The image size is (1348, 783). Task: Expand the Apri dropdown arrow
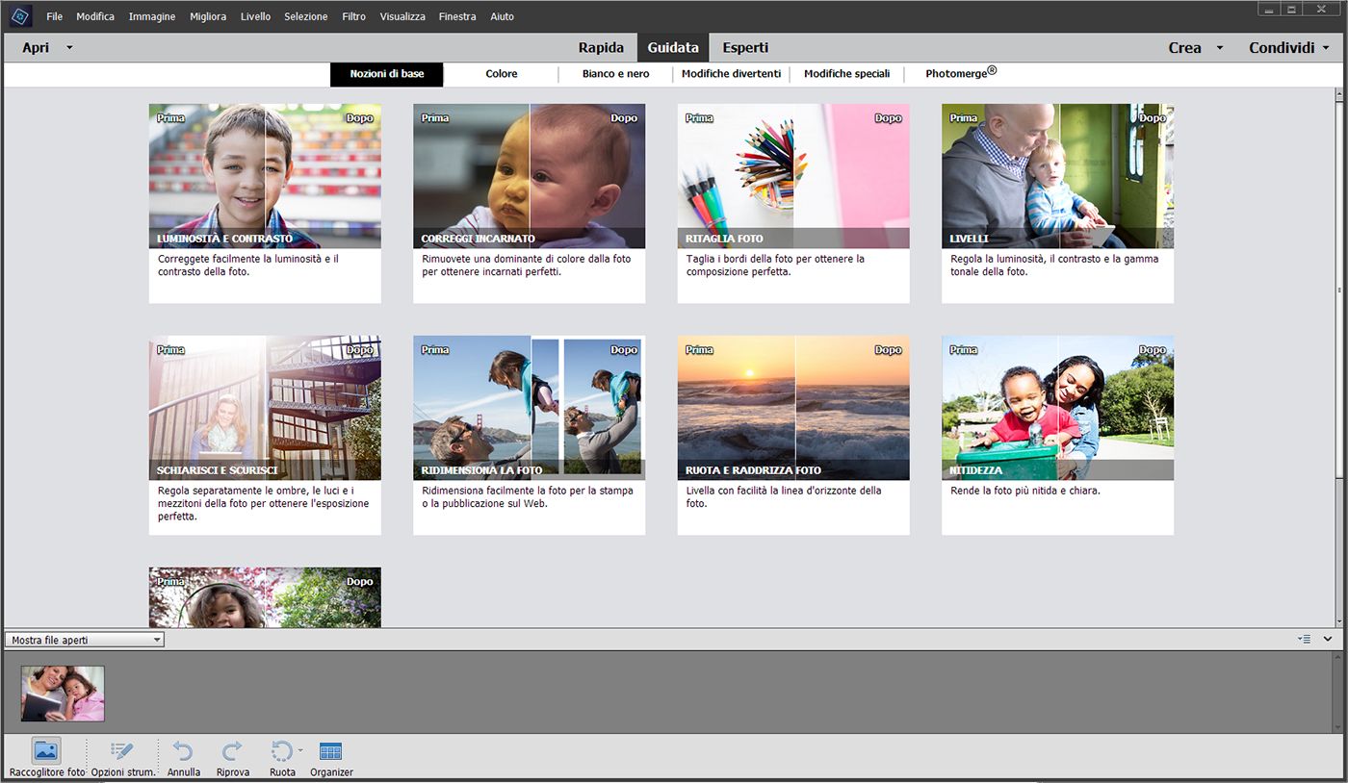69,47
